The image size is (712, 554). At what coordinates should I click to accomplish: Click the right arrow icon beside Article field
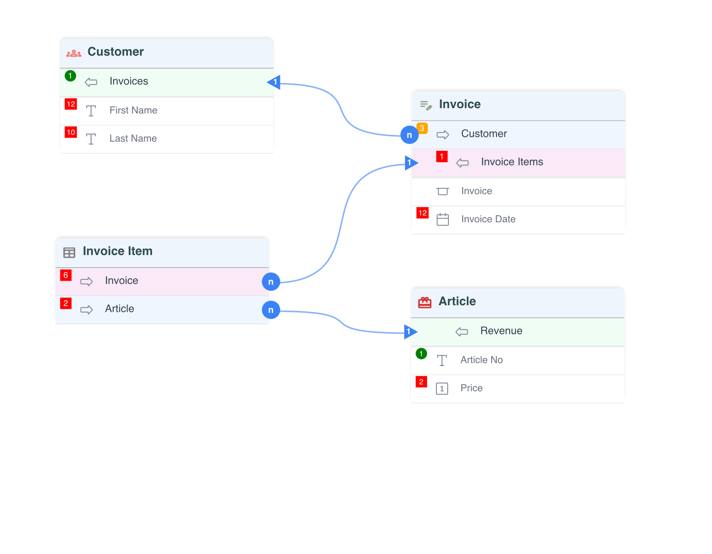[x=86, y=310]
